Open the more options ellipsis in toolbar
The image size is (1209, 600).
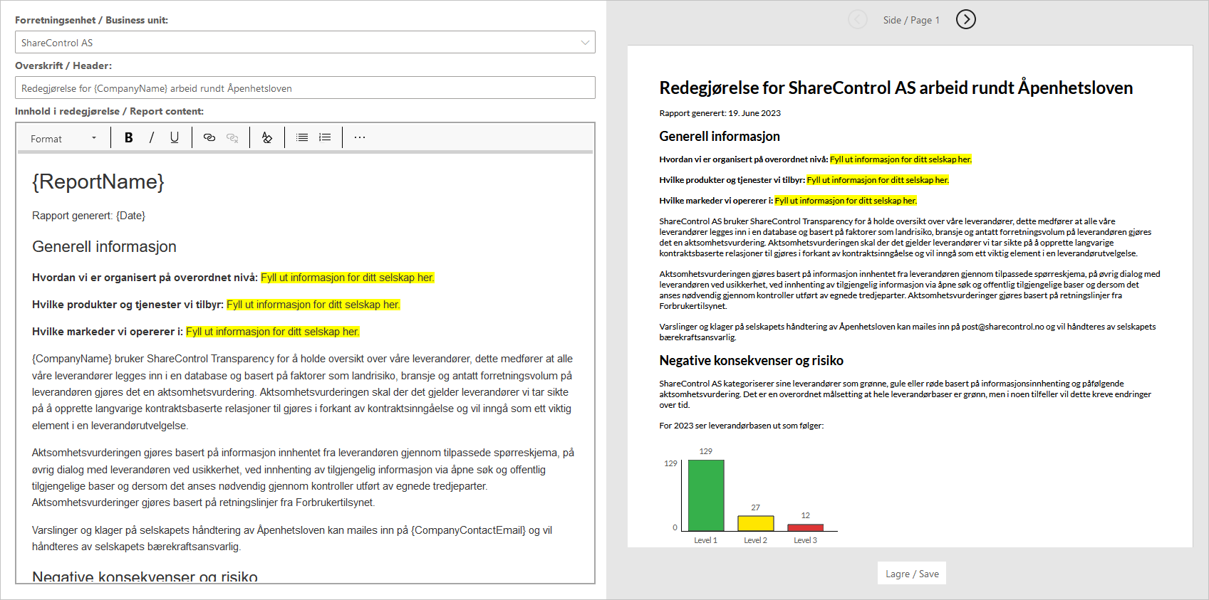360,138
